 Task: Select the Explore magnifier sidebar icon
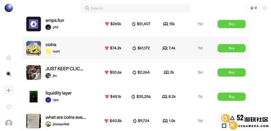[x=9, y=74]
